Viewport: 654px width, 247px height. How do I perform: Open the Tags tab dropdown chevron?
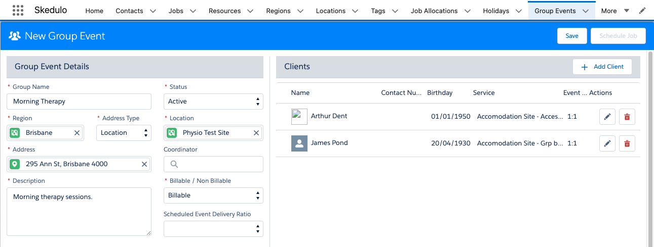coord(395,11)
